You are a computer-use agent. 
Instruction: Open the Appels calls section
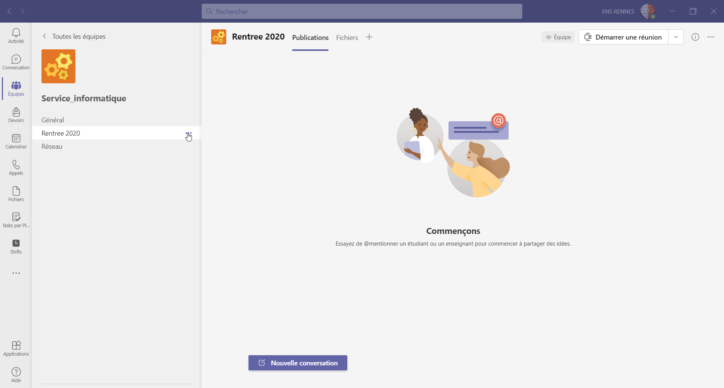(x=16, y=168)
